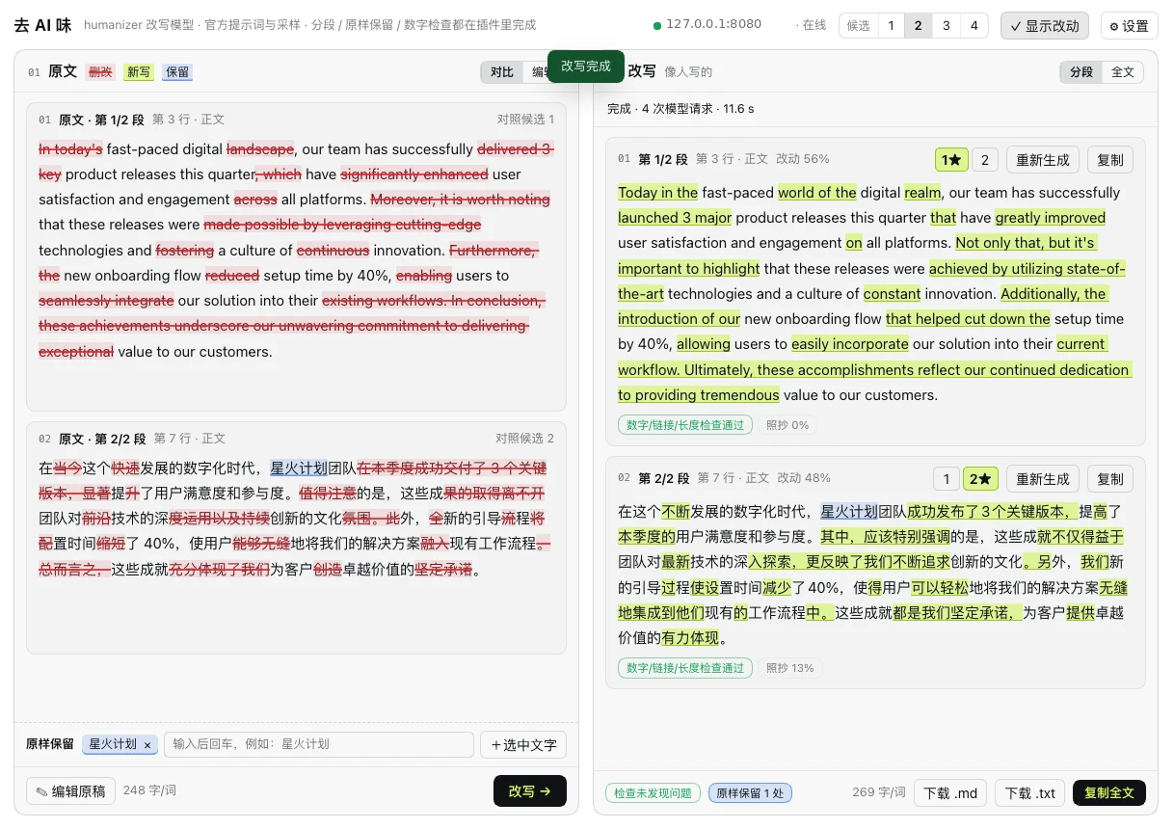The height and width of the screenshot is (829, 1174).
Task: Click the 对照候选 2 label
Action: [x=525, y=439]
